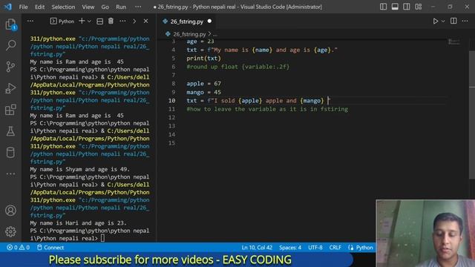The height and width of the screenshot is (267, 475).
Task: Run Python file with play button
Action: [436, 22]
